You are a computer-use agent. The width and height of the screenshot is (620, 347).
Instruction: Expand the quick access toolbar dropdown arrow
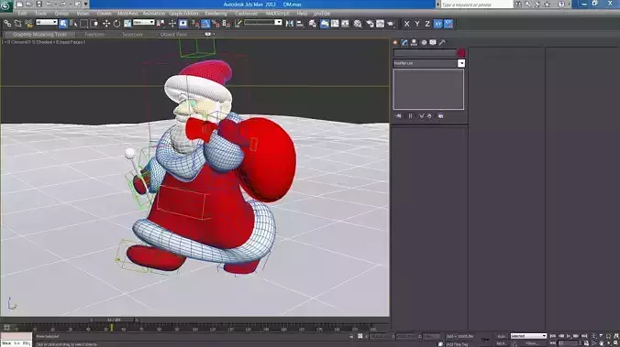click(x=86, y=5)
